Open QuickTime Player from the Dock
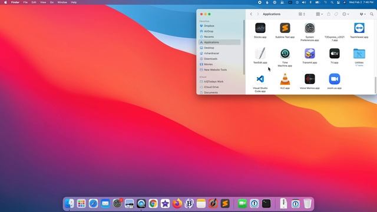377x212 pixels. coord(141,204)
